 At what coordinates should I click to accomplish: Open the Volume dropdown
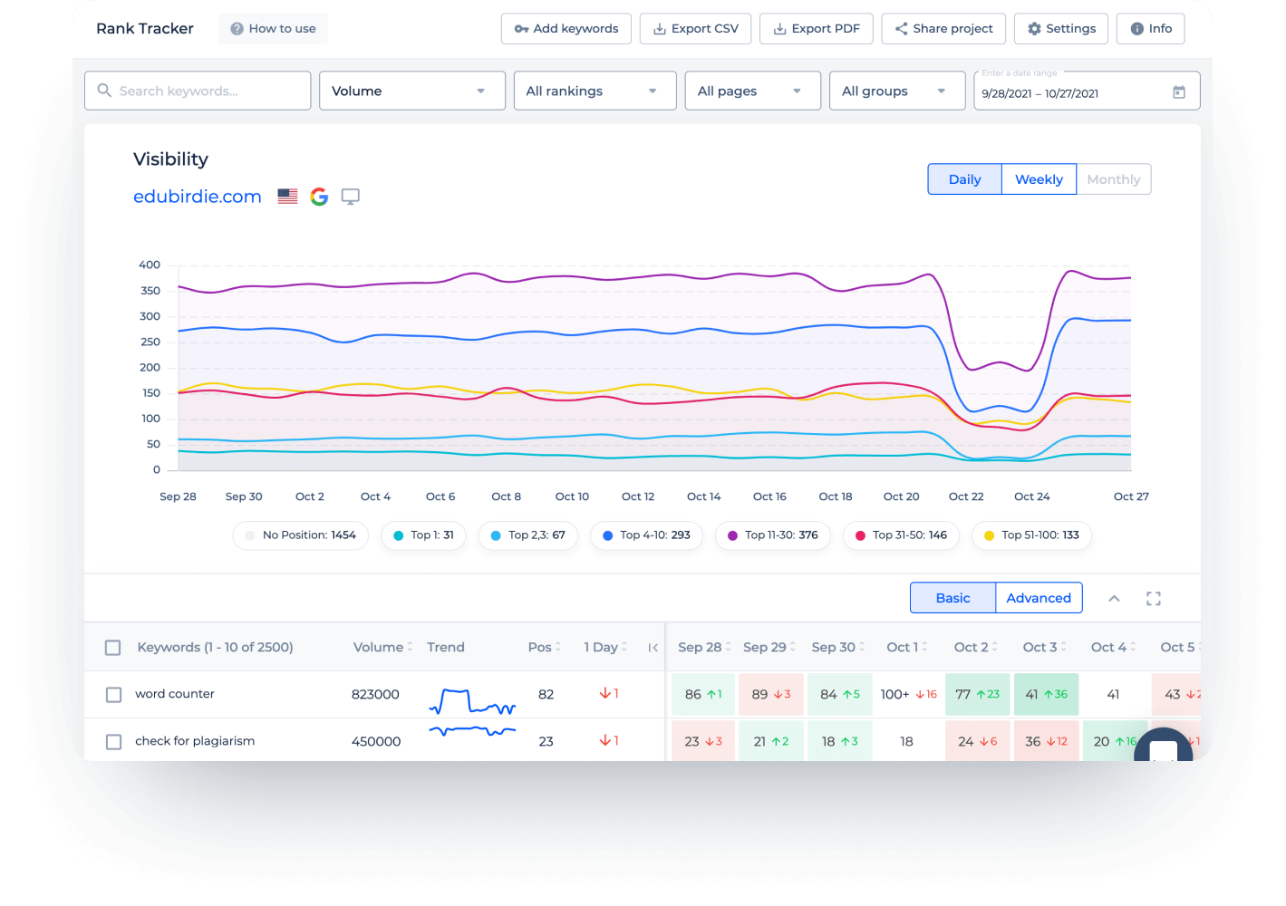tap(412, 91)
